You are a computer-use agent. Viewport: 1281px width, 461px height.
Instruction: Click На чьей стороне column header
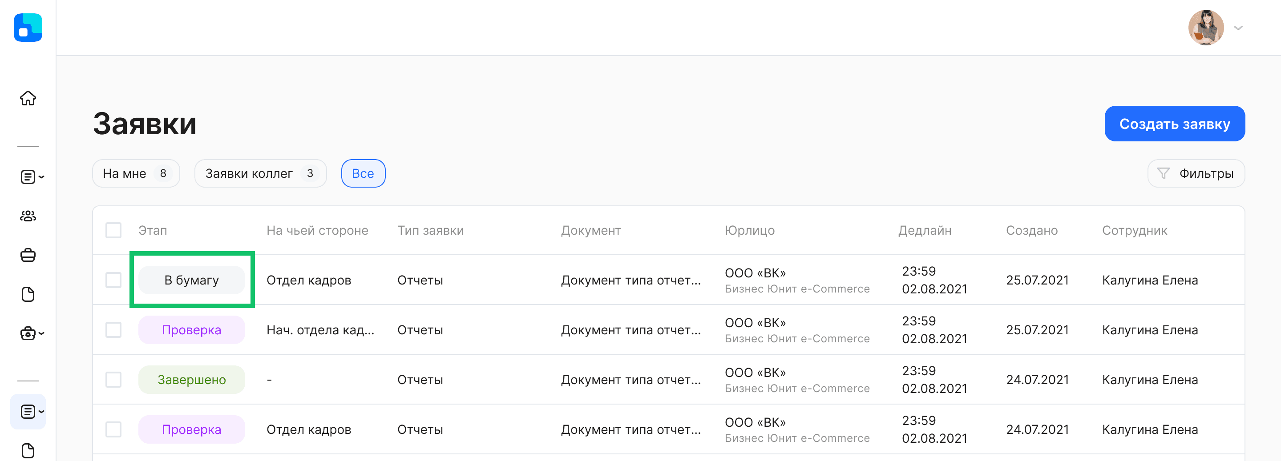(317, 230)
